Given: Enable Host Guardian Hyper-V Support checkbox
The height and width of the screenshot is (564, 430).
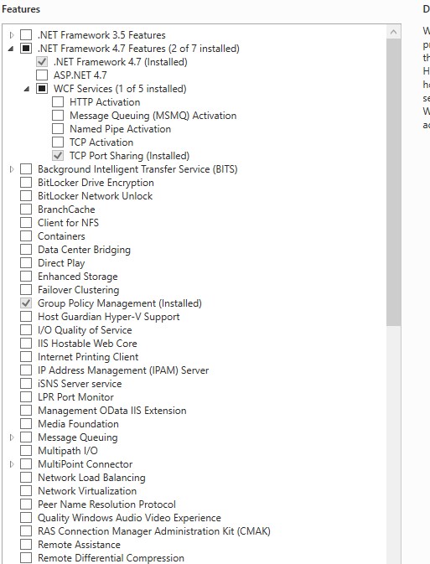Looking at the screenshot, I should pos(26,317).
